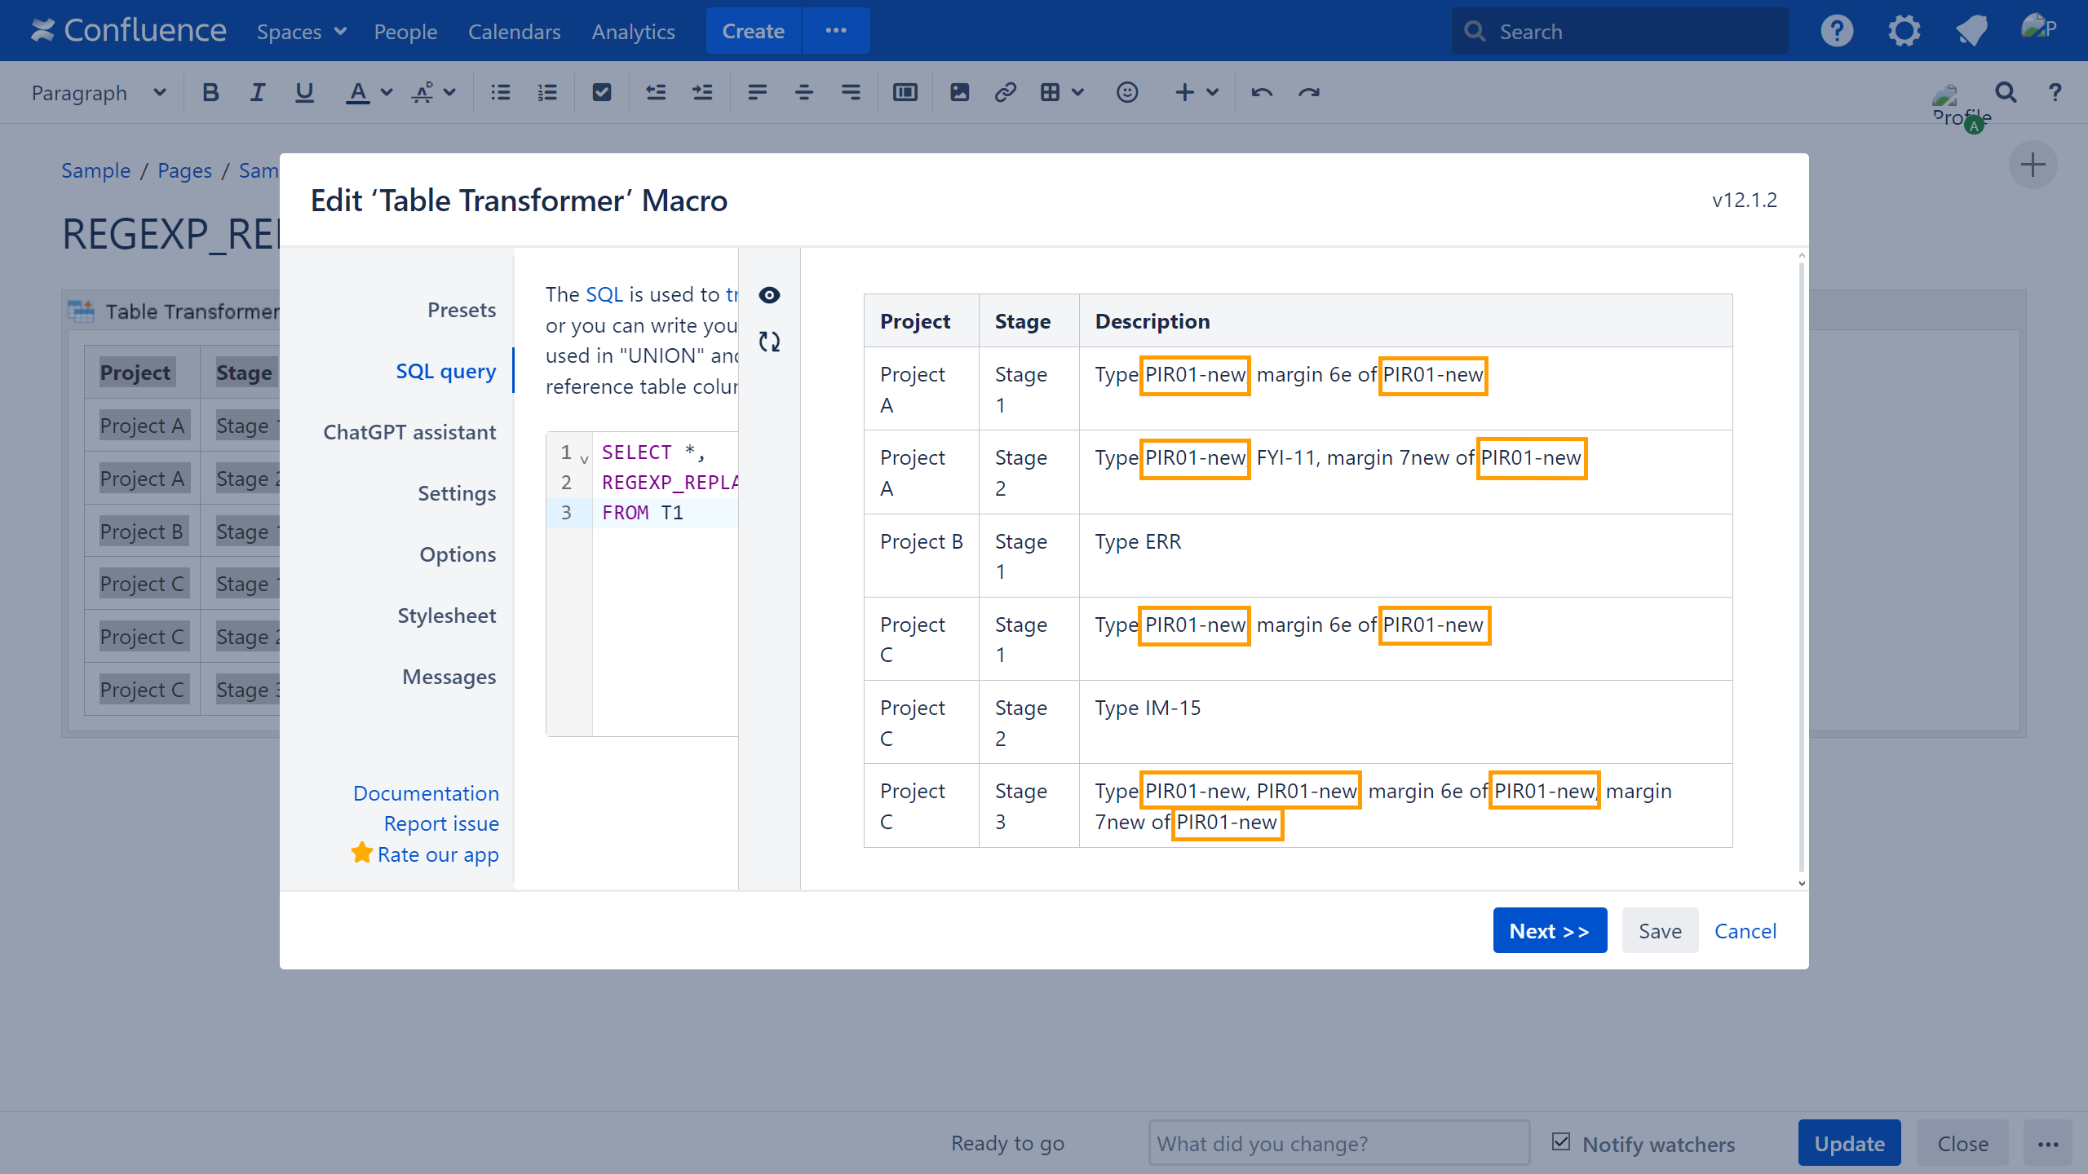Toggle bold formatting in editor toolbar

[210, 93]
